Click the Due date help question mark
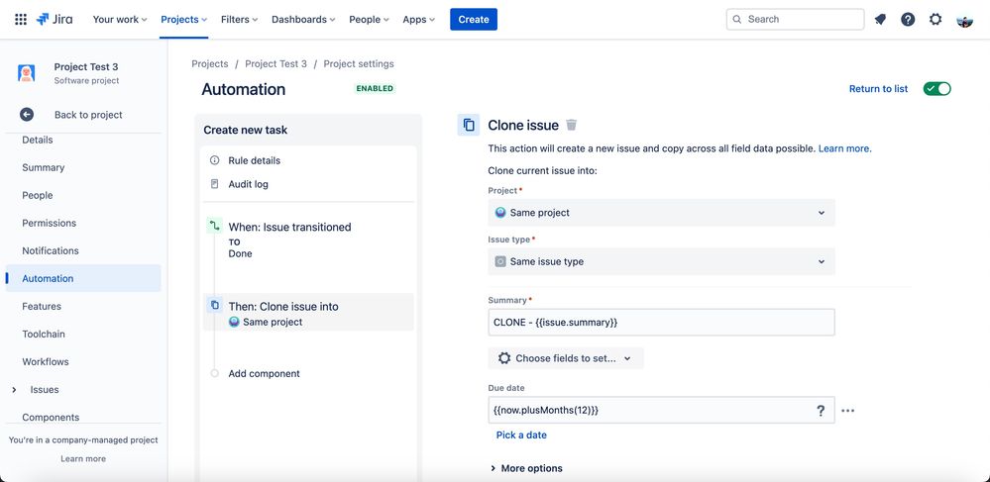 click(x=821, y=410)
